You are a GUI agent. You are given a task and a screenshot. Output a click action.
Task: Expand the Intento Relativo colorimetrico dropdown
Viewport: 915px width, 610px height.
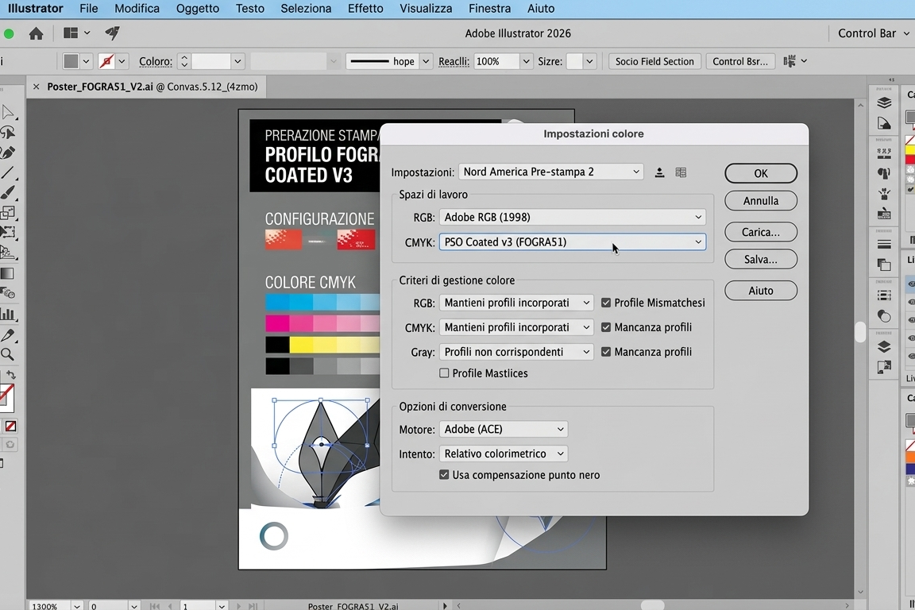[504, 454]
